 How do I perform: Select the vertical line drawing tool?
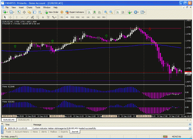[x=17, y=17]
